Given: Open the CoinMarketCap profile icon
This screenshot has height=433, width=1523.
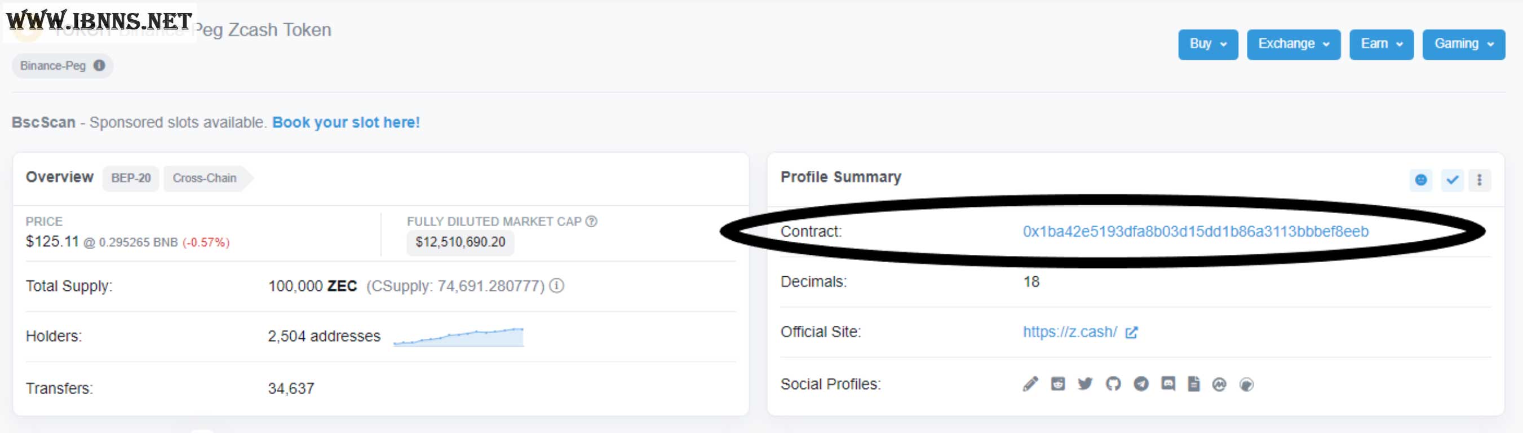Looking at the screenshot, I should pyautogui.click(x=1219, y=385).
